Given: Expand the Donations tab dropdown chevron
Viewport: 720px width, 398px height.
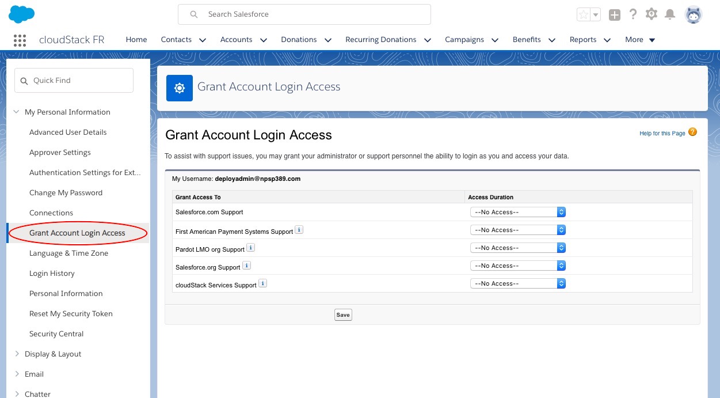Looking at the screenshot, I should (x=328, y=40).
